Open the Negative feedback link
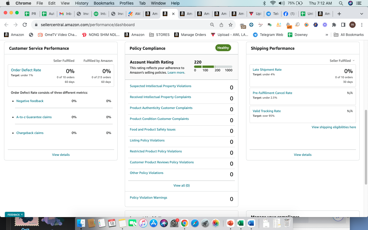 [30, 101]
